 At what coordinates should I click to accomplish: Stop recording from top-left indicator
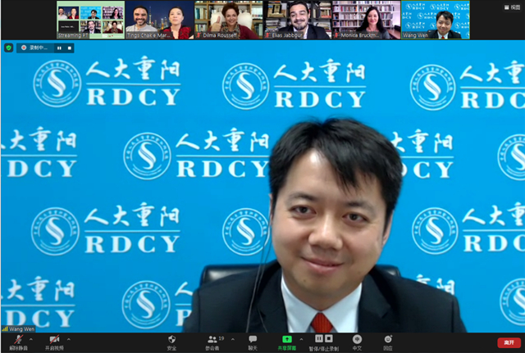tap(69, 48)
